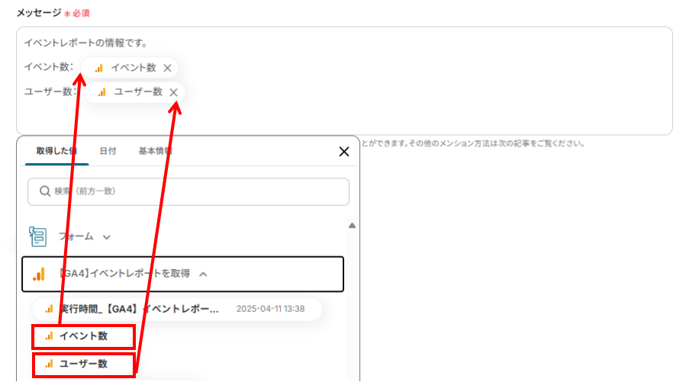Click the ユーザー数 chip in the message box
This screenshot has height=382, width=683.
click(x=134, y=92)
